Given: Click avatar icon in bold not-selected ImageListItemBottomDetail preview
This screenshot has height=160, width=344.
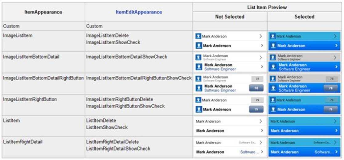Looking at the screenshot, I should tap(199, 67).
